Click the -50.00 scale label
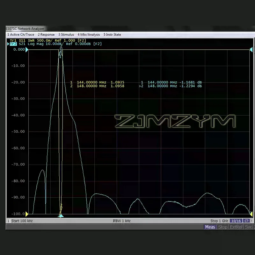Screen dimensions: 255x255 [18, 131]
